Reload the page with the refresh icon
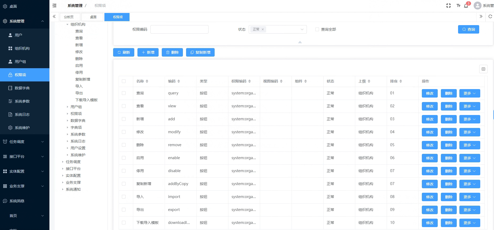494x230 pixels. point(490,16)
